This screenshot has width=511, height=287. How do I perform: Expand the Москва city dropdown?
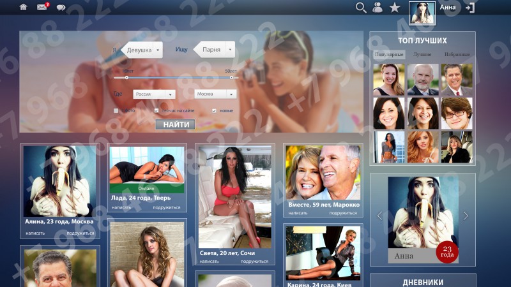[x=215, y=94]
